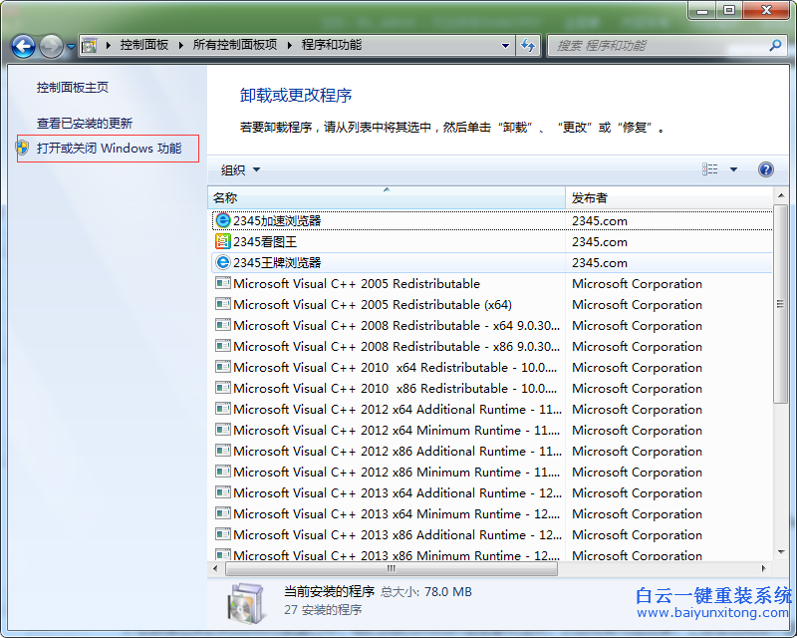Click the search magnifier icon
The height and width of the screenshot is (638, 797).
tap(774, 46)
